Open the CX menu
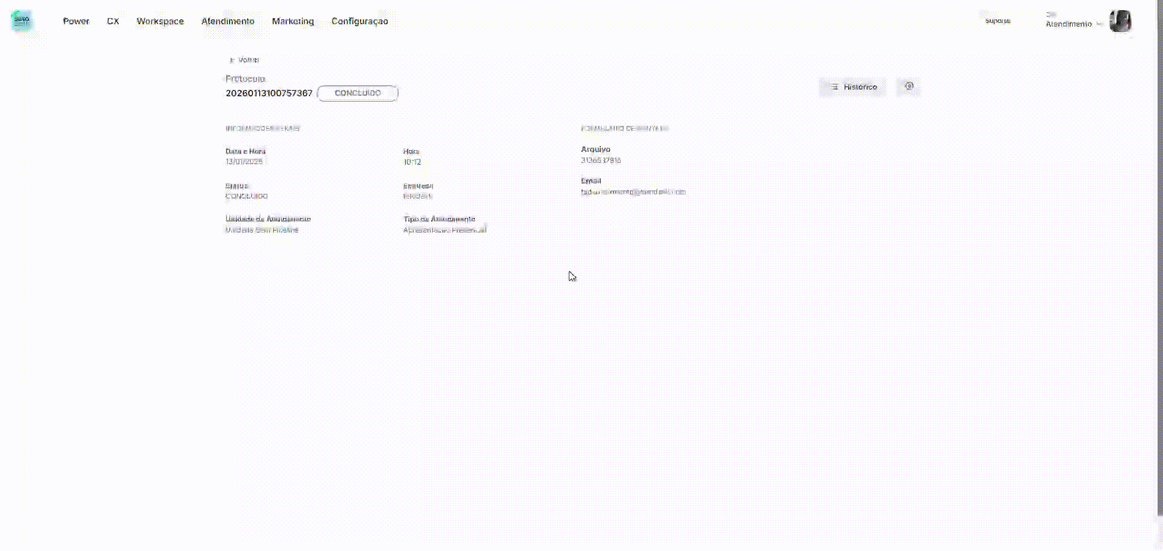Image resolution: width=1163 pixels, height=551 pixels. (113, 21)
